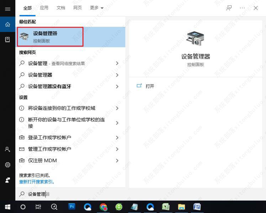Click 打开 in the right preview pane
Screen dimensions: 266x213
click(149, 86)
